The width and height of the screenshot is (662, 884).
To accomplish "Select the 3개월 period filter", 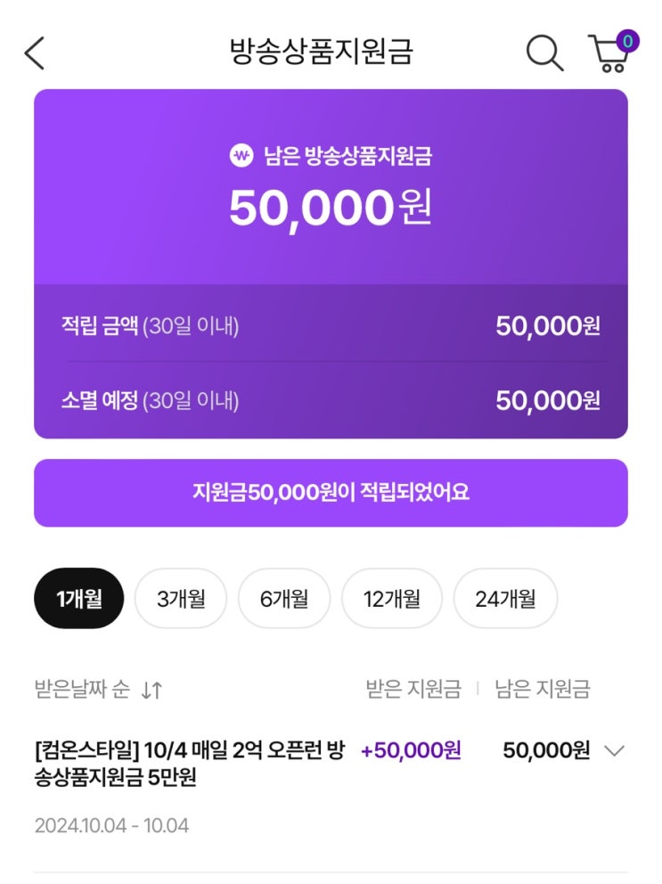I will point(181,599).
